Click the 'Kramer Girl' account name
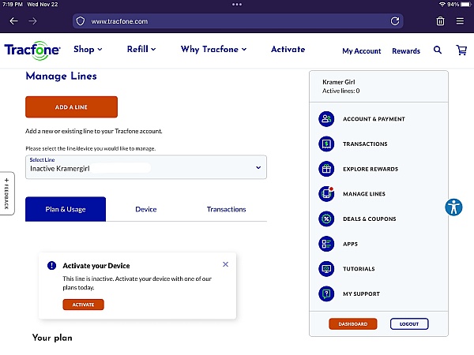This screenshot has width=474, height=355. [339, 82]
